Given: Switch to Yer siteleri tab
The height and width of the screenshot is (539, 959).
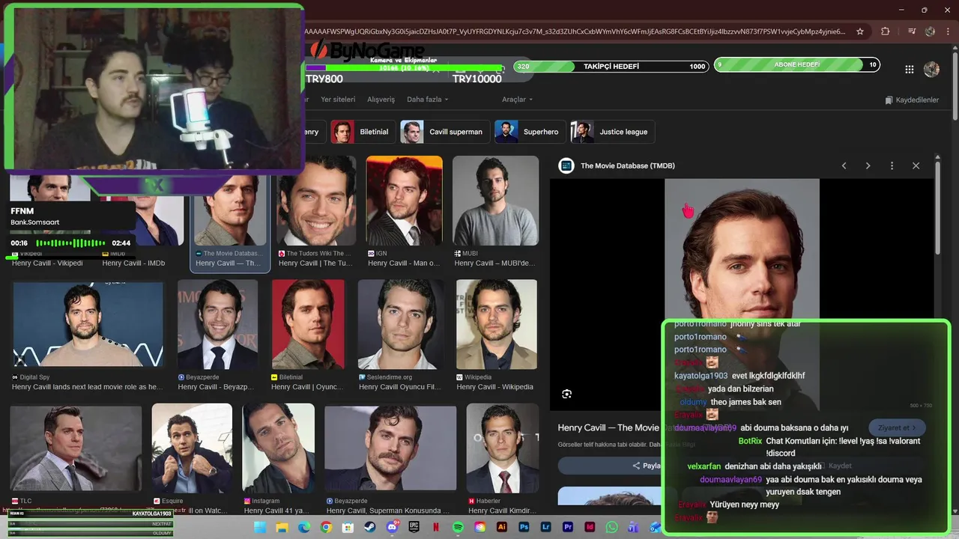Looking at the screenshot, I should click(338, 100).
